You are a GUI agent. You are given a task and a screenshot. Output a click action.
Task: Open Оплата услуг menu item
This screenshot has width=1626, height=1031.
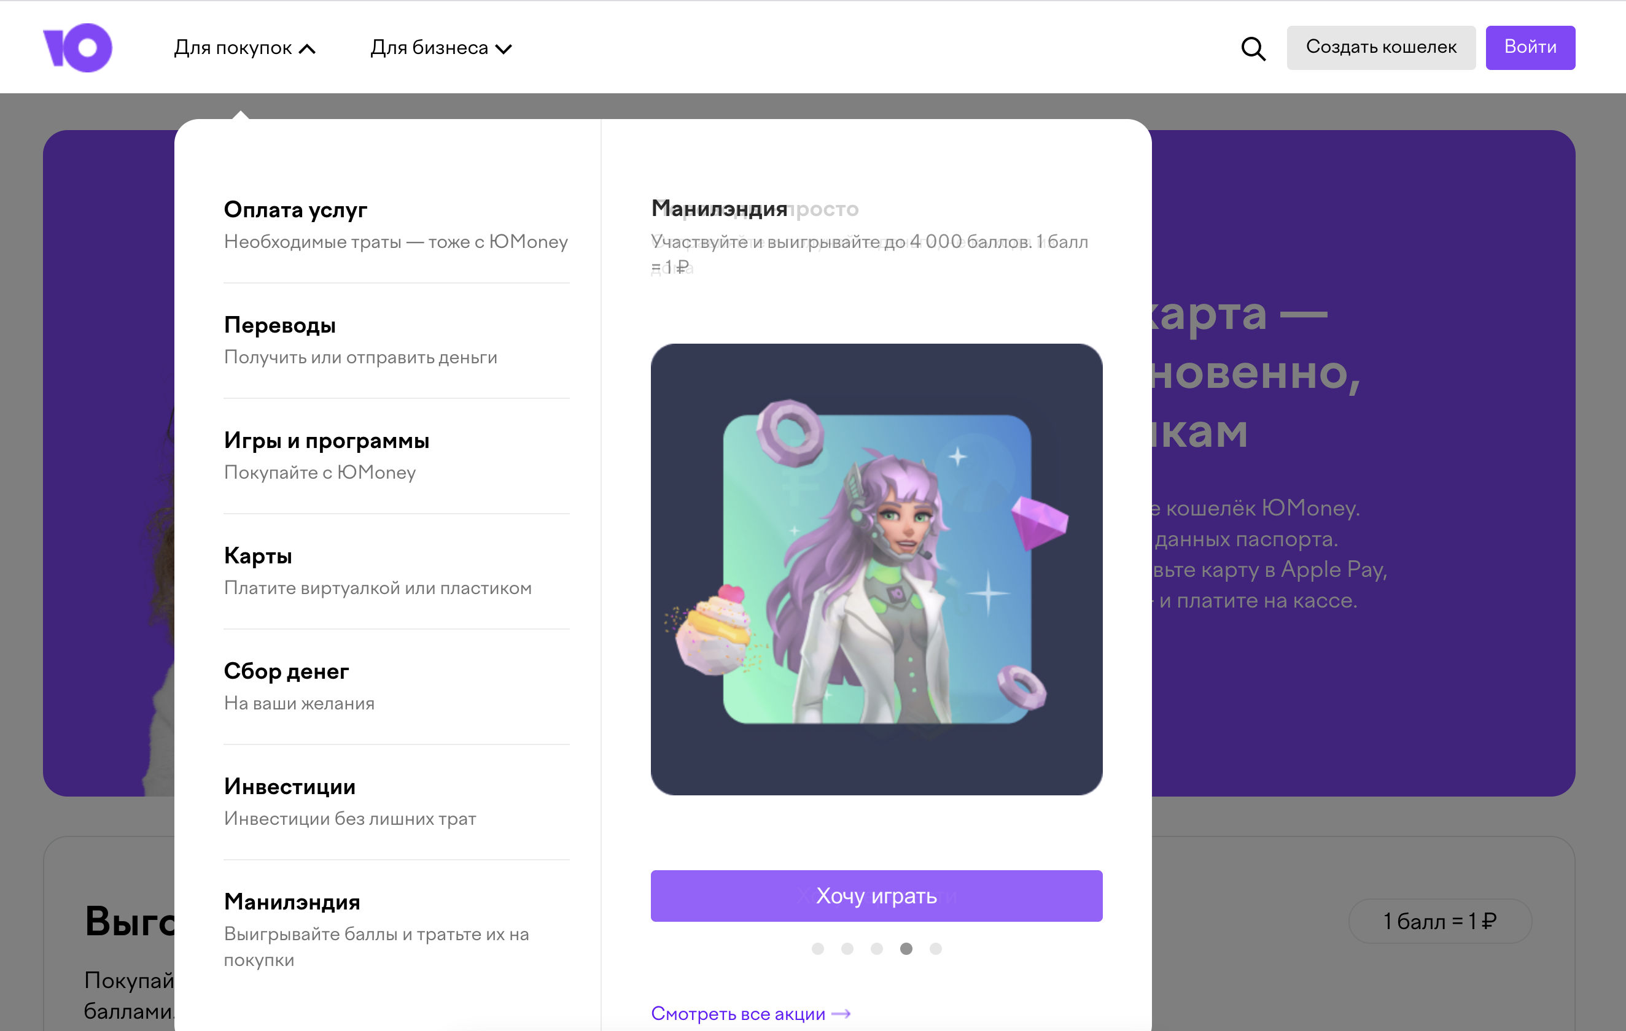click(397, 225)
